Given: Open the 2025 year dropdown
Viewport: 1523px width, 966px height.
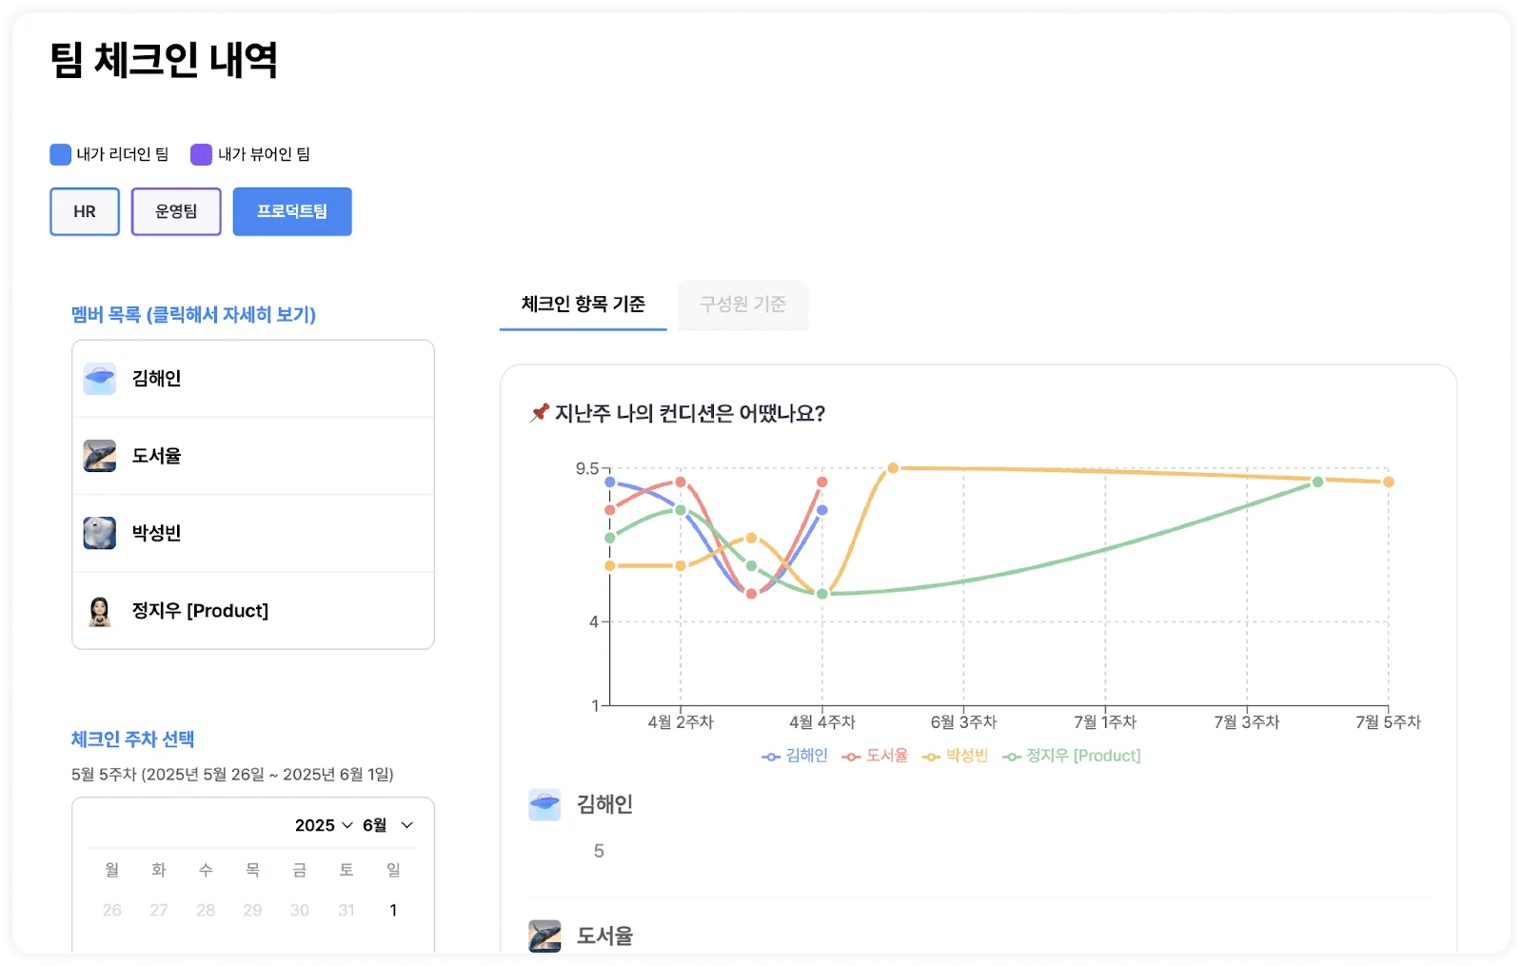Looking at the screenshot, I should (x=324, y=825).
